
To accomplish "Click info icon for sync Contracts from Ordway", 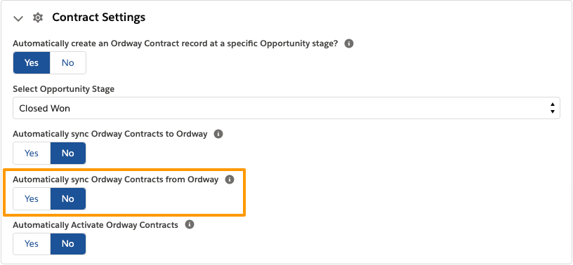I will click(x=229, y=179).
